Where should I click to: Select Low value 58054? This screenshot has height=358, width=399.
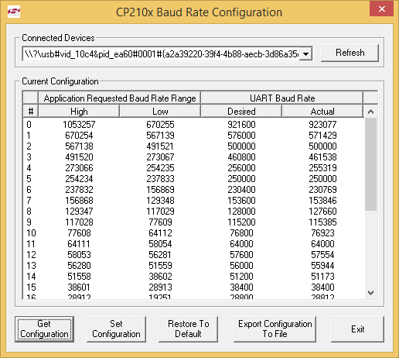point(160,244)
